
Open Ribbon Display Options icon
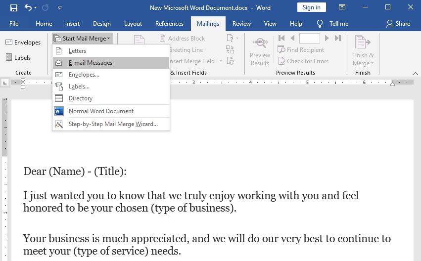click(x=342, y=7)
